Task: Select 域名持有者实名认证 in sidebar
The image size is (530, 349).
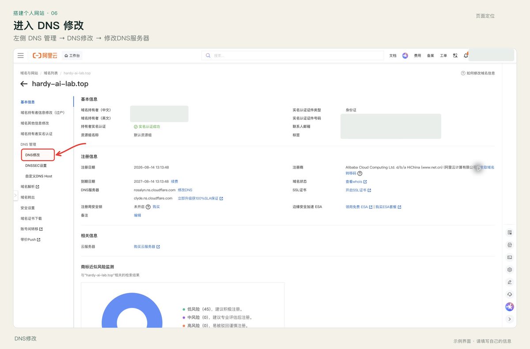Action: (36, 134)
